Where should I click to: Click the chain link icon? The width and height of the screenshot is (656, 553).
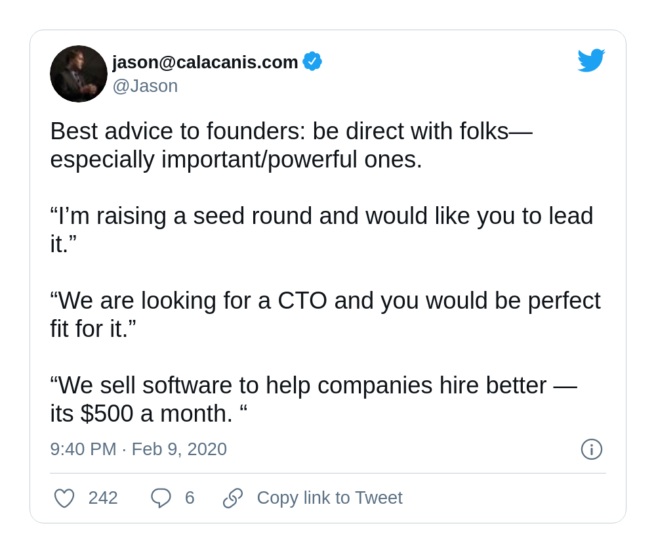(233, 498)
